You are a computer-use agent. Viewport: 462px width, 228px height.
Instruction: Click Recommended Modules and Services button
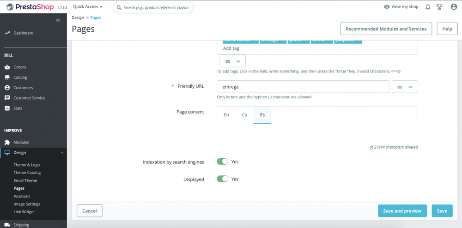tap(386, 29)
